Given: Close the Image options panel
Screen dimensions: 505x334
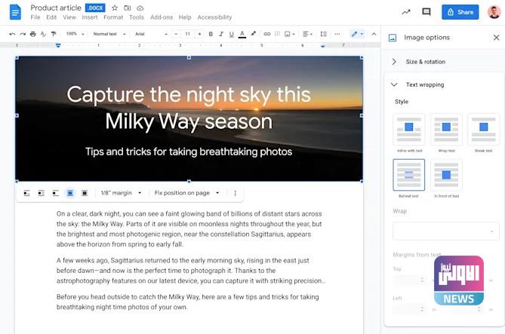Looking at the screenshot, I should click(496, 38).
